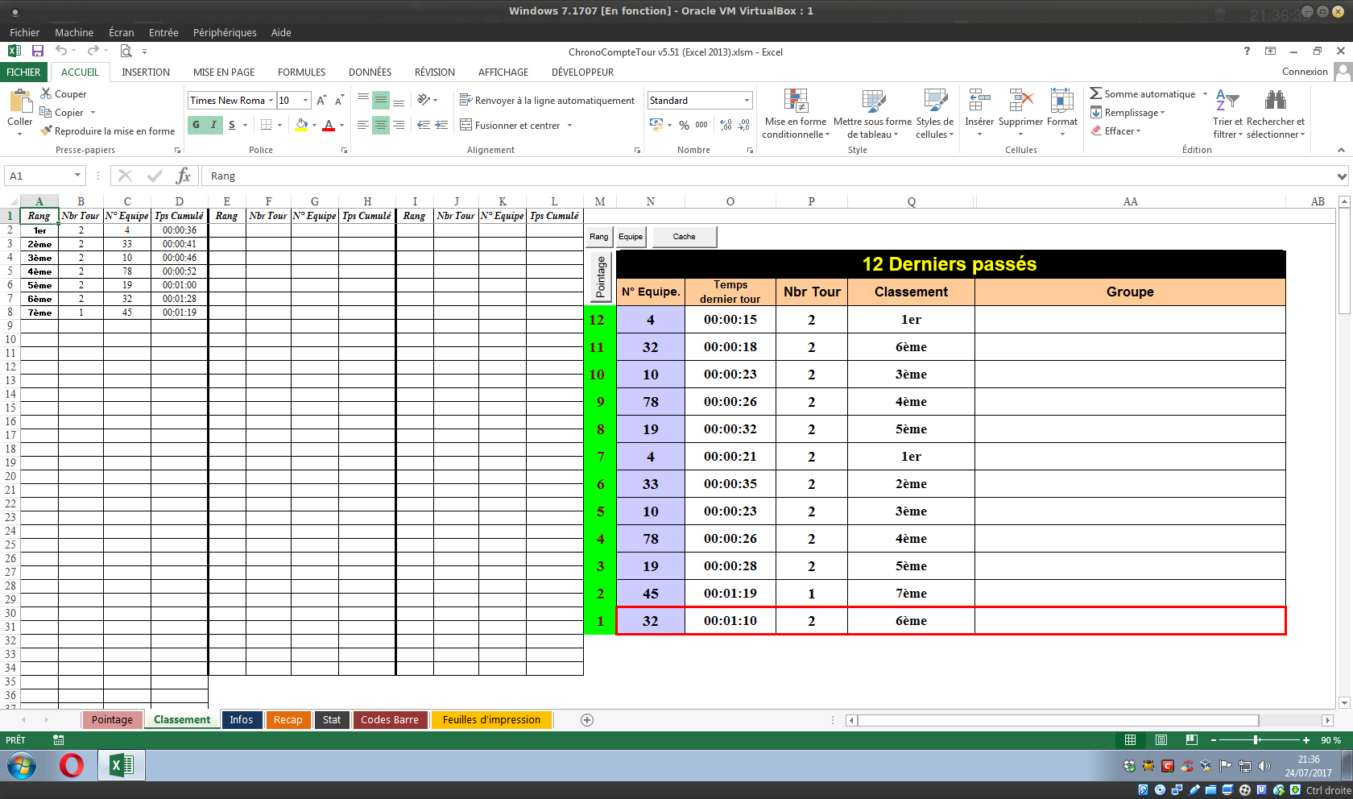Viewport: 1353px width, 799px height.
Task: Click the Coller (paste) icon
Action: click(19, 101)
